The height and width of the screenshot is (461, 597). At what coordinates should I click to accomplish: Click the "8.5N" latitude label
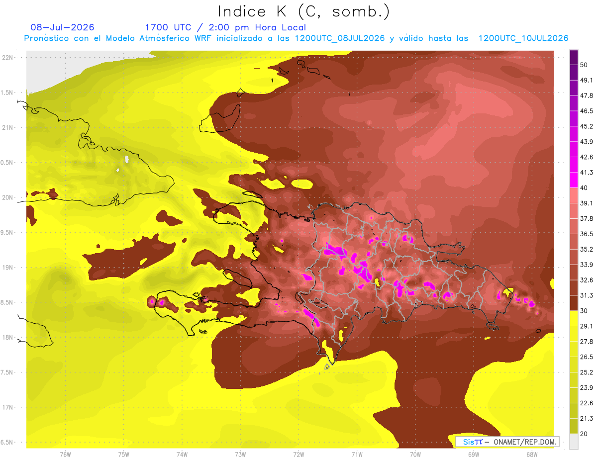[x=7, y=302]
